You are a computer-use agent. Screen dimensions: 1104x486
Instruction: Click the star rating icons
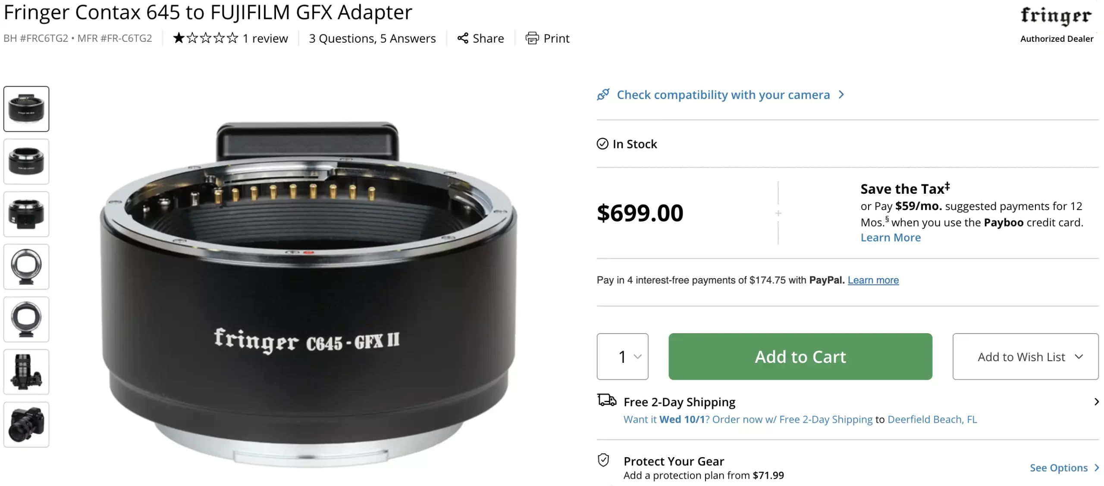(x=206, y=38)
